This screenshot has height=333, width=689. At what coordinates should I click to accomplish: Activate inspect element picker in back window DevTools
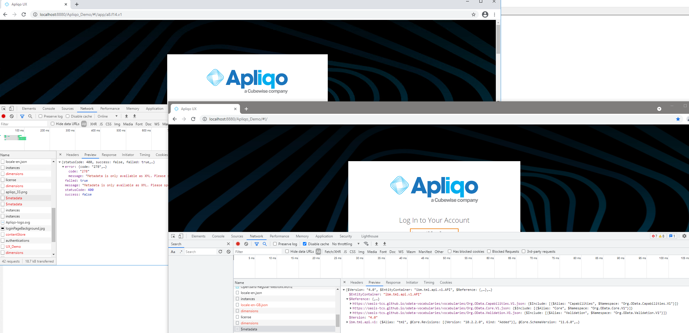4,109
